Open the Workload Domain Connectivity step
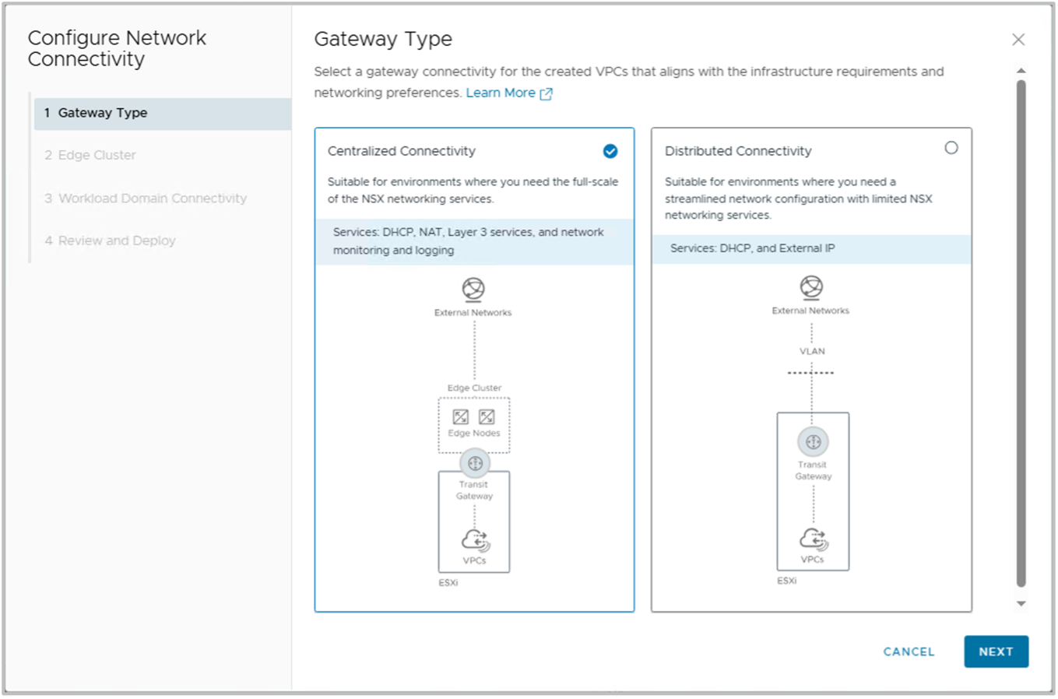 pyautogui.click(x=145, y=198)
